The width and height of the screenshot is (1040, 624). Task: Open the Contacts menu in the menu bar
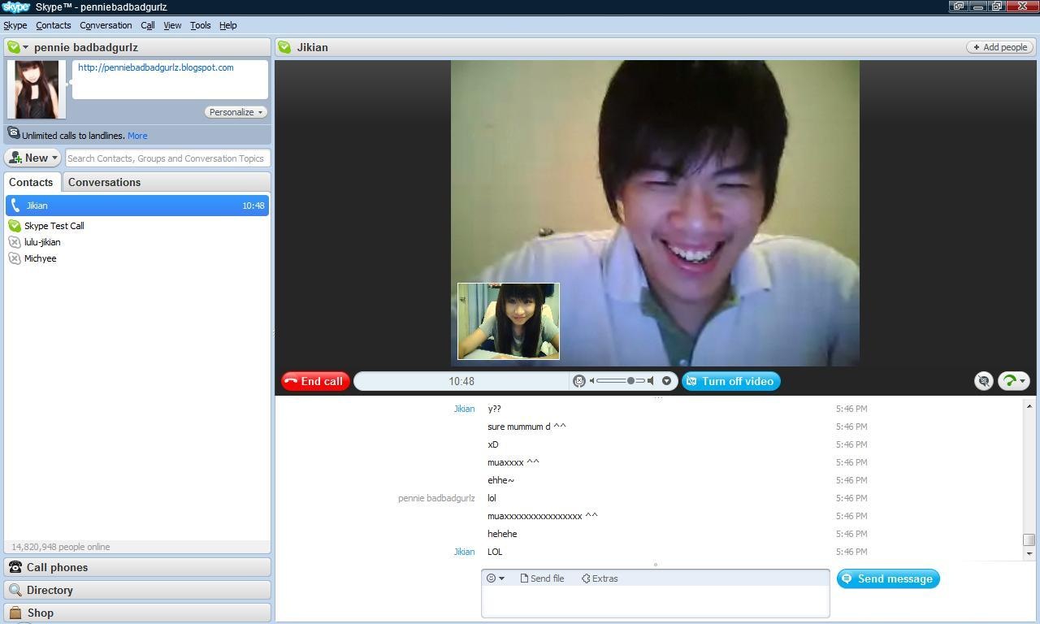[53, 25]
